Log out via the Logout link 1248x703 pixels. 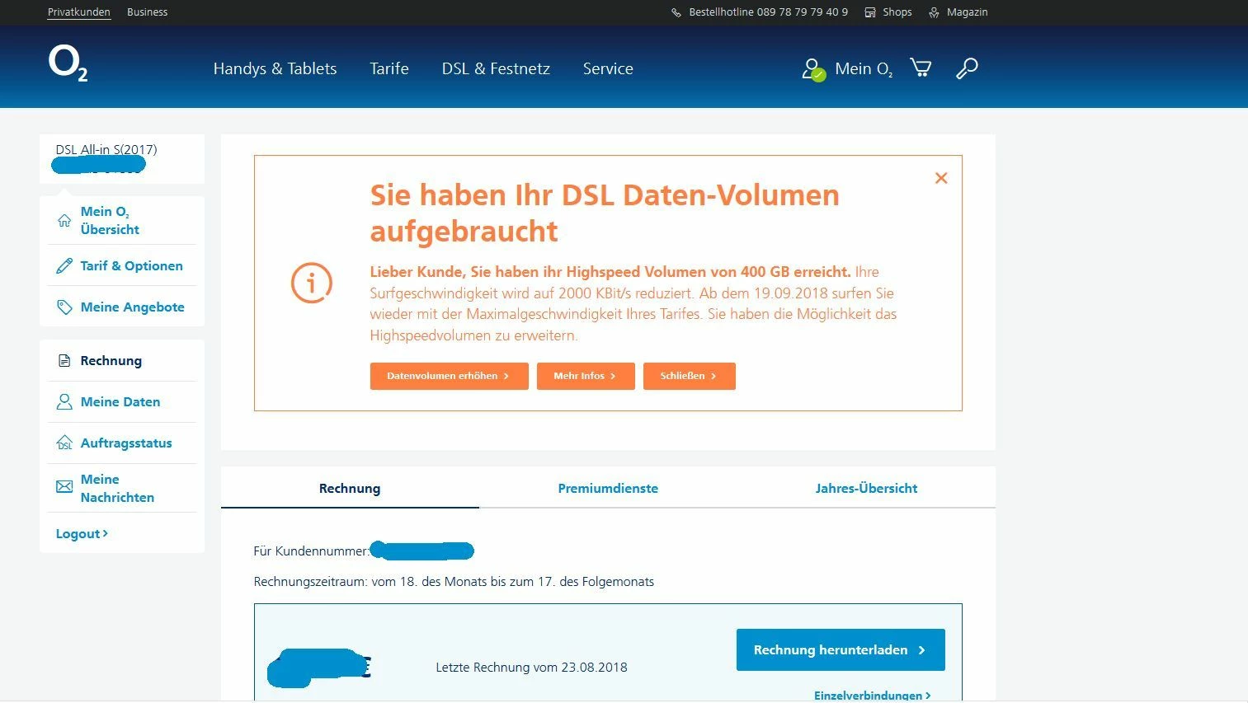[x=82, y=533]
